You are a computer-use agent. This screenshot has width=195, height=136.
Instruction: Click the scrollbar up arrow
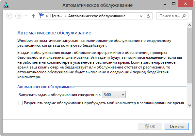point(189,25)
